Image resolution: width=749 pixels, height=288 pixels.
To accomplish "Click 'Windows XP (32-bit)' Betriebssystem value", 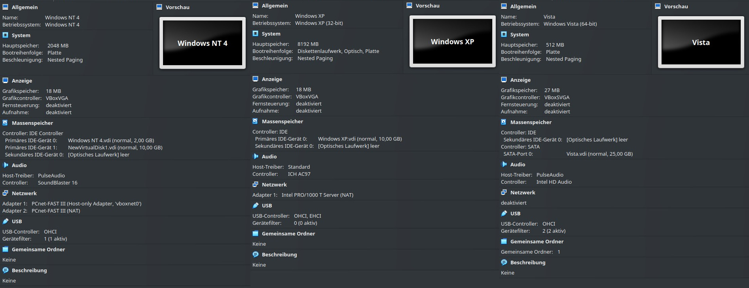I will [319, 23].
